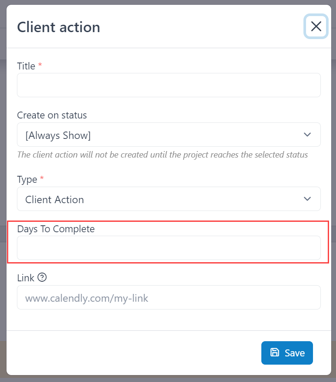The height and width of the screenshot is (382, 336).
Task: Select the save icon inside the blue button
Action: [x=275, y=353]
